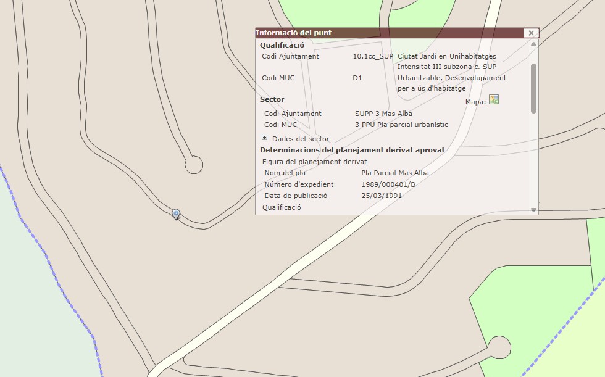Click the Dades del sector label
The height and width of the screenshot is (377, 605).
coord(300,139)
